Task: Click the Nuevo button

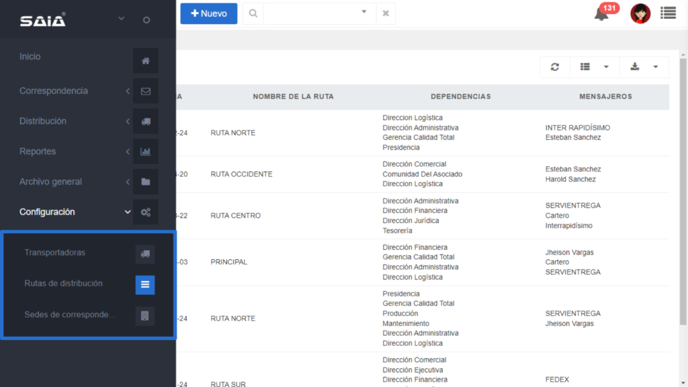Action: click(x=208, y=13)
